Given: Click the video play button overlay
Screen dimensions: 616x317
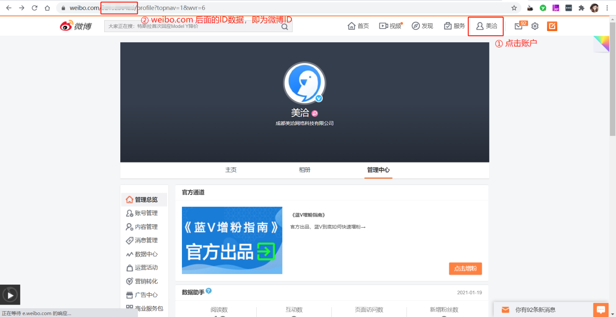Looking at the screenshot, I should 10,294.
